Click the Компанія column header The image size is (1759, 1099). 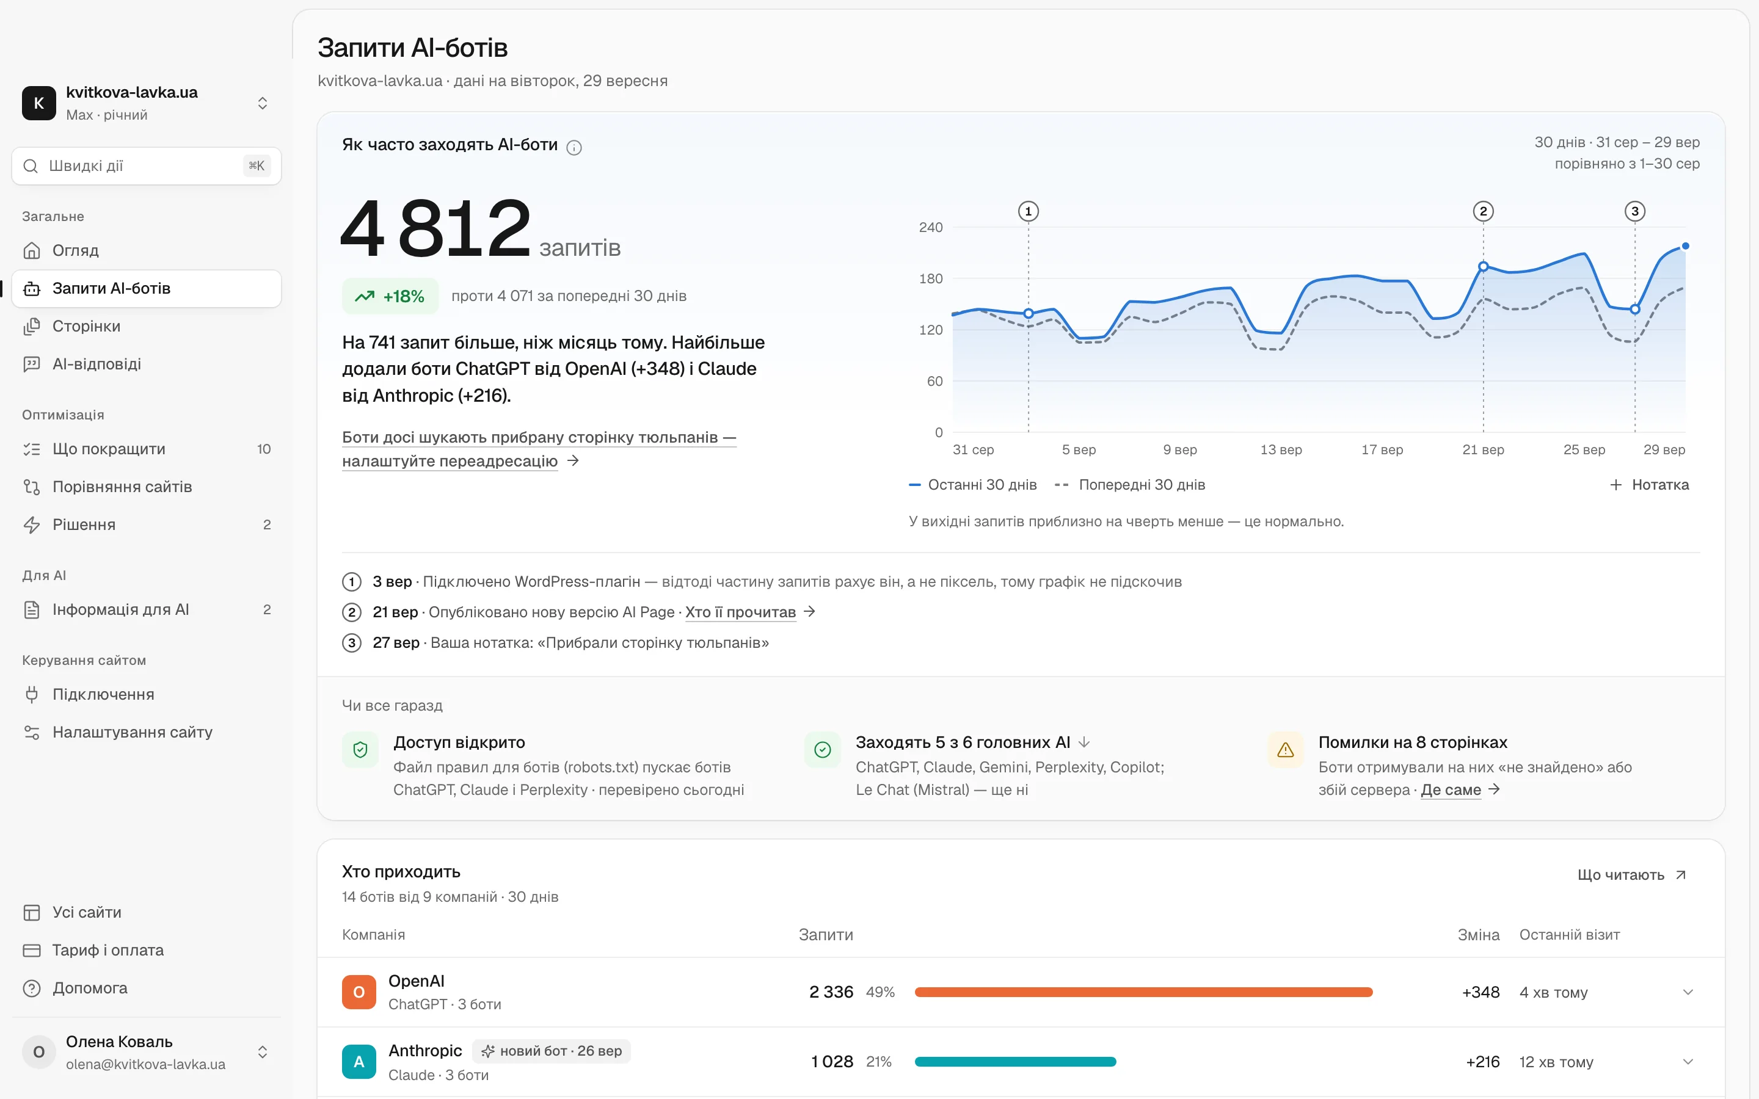(374, 935)
